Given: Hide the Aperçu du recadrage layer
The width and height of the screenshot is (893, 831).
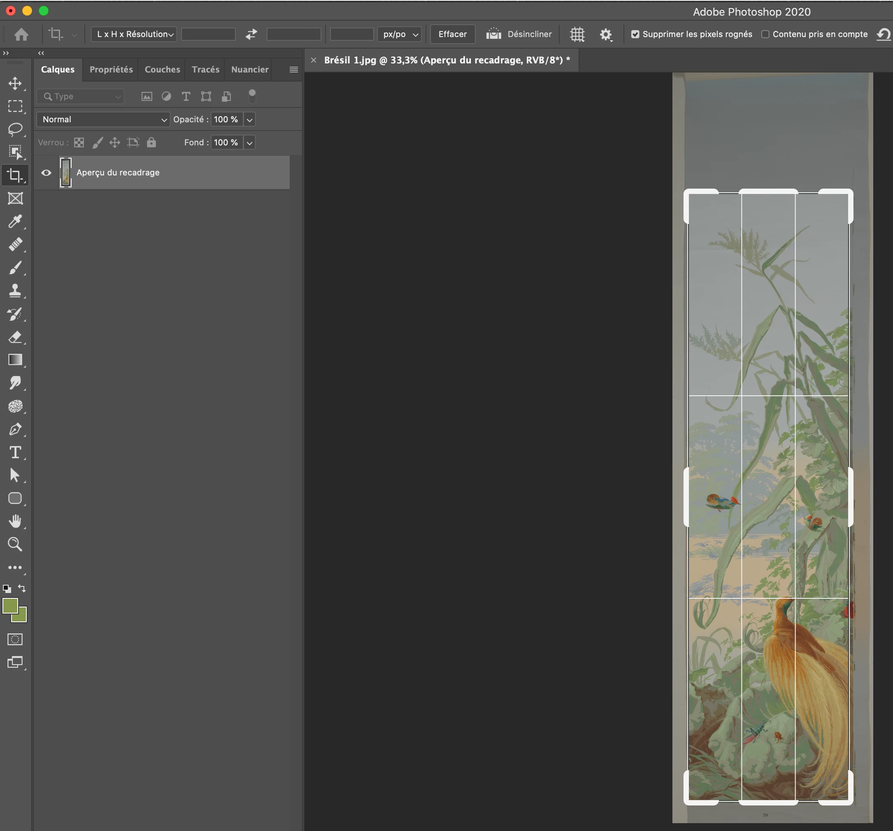Looking at the screenshot, I should (x=46, y=173).
